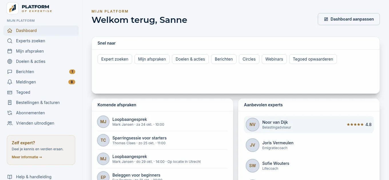The width and height of the screenshot is (389, 180).
Task: Click the Meldingen badge showing 8
Action: coord(72,82)
